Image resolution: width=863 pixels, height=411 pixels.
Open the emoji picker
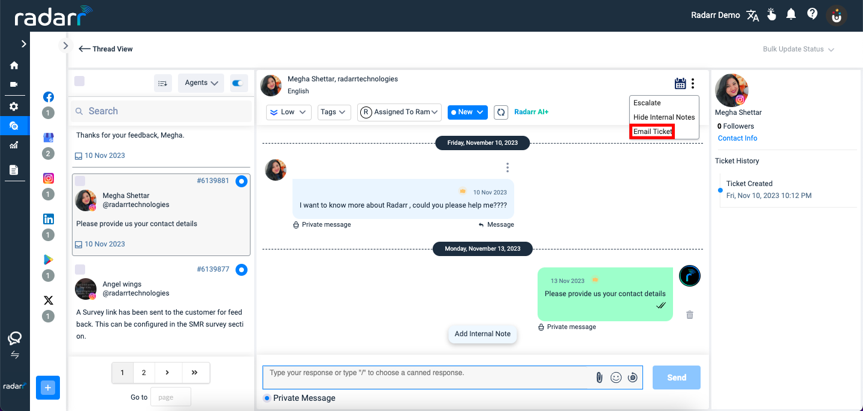(x=615, y=377)
